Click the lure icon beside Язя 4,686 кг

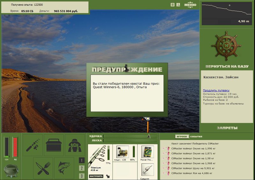(x=166, y=173)
